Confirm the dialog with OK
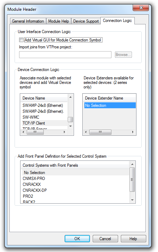This screenshot has height=252, width=158. click(x=77, y=239)
